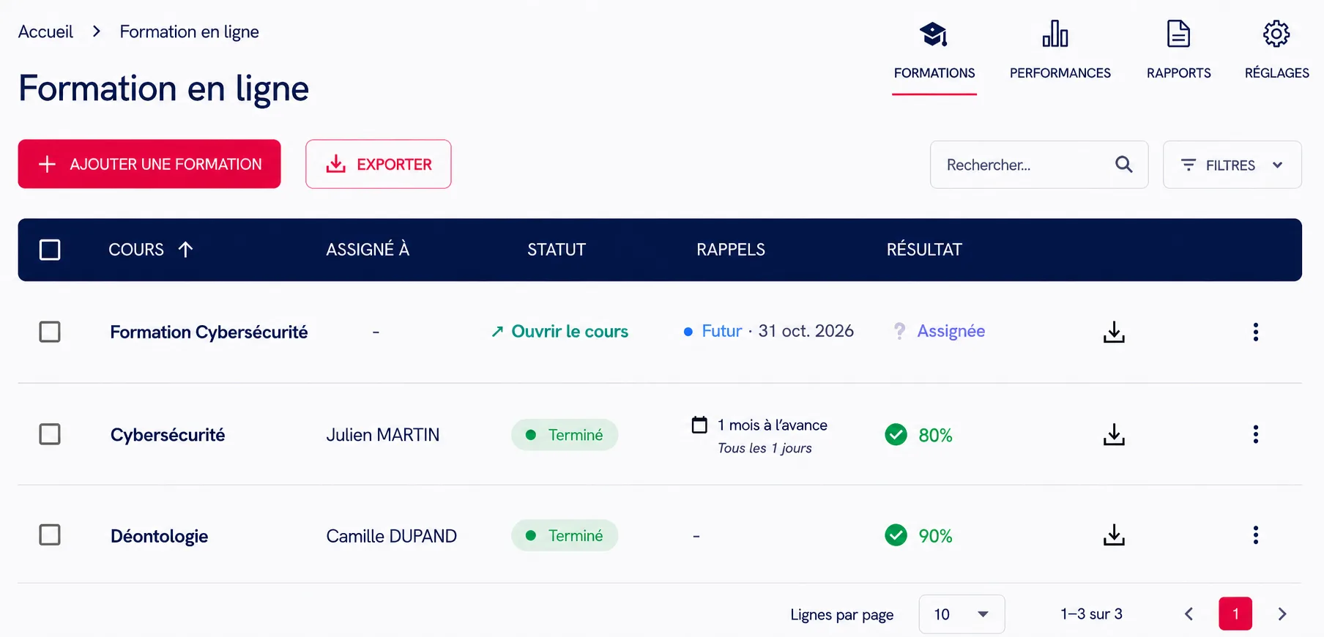Expand the Filtres dropdown
Screen dimensions: 1324x637
[1232, 165]
